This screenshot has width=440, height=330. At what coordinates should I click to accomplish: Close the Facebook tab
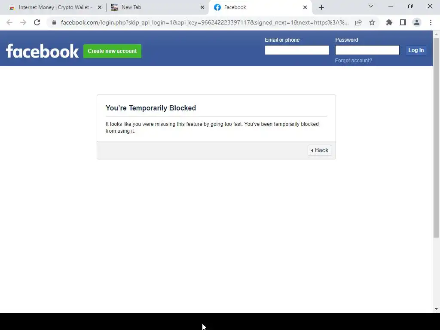coord(305,7)
